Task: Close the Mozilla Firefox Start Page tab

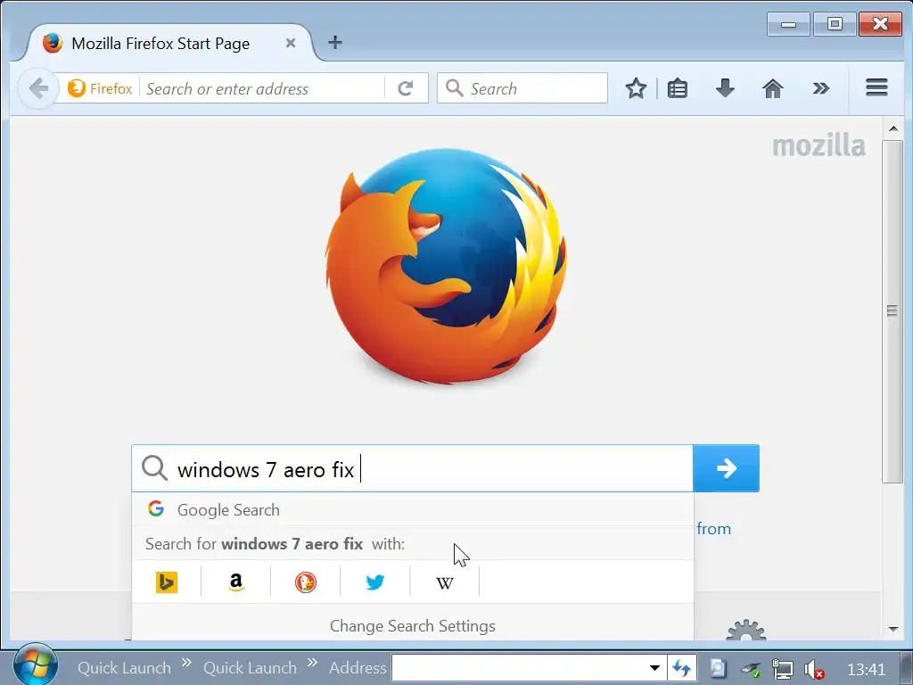Action: (291, 43)
